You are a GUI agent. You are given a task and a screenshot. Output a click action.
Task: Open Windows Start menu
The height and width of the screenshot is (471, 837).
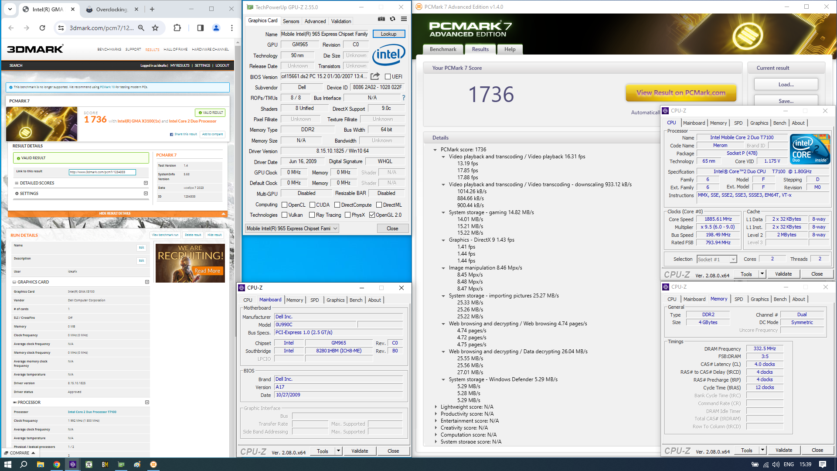tap(7, 464)
